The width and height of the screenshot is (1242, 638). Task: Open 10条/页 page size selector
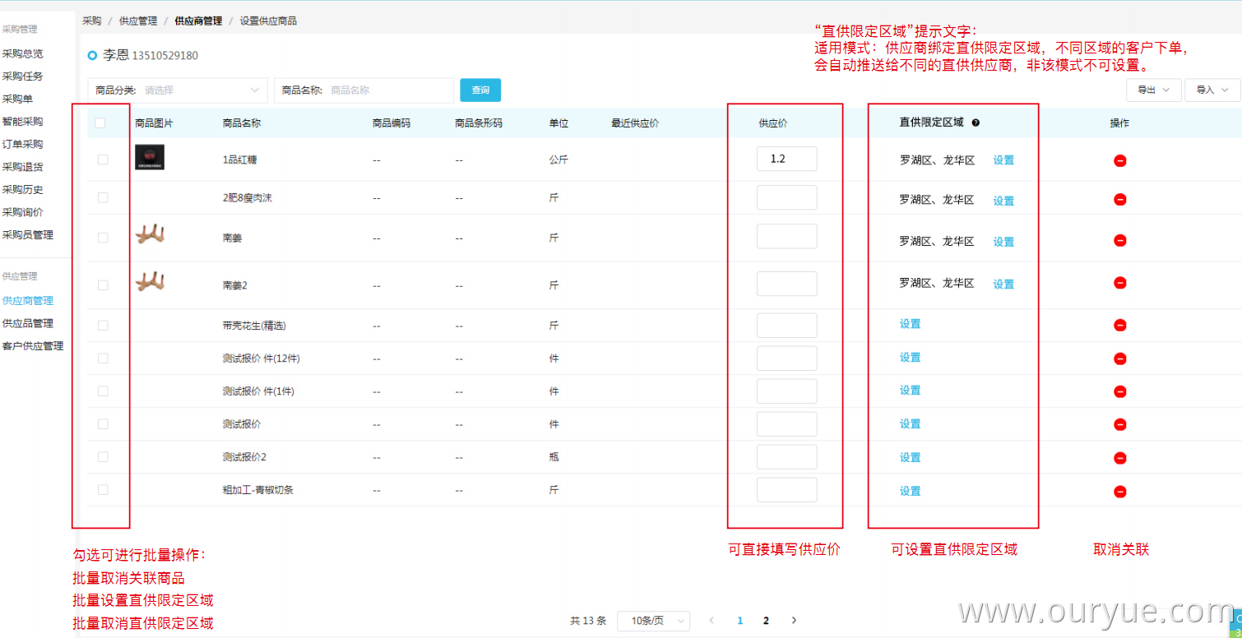tap(654, 621)
